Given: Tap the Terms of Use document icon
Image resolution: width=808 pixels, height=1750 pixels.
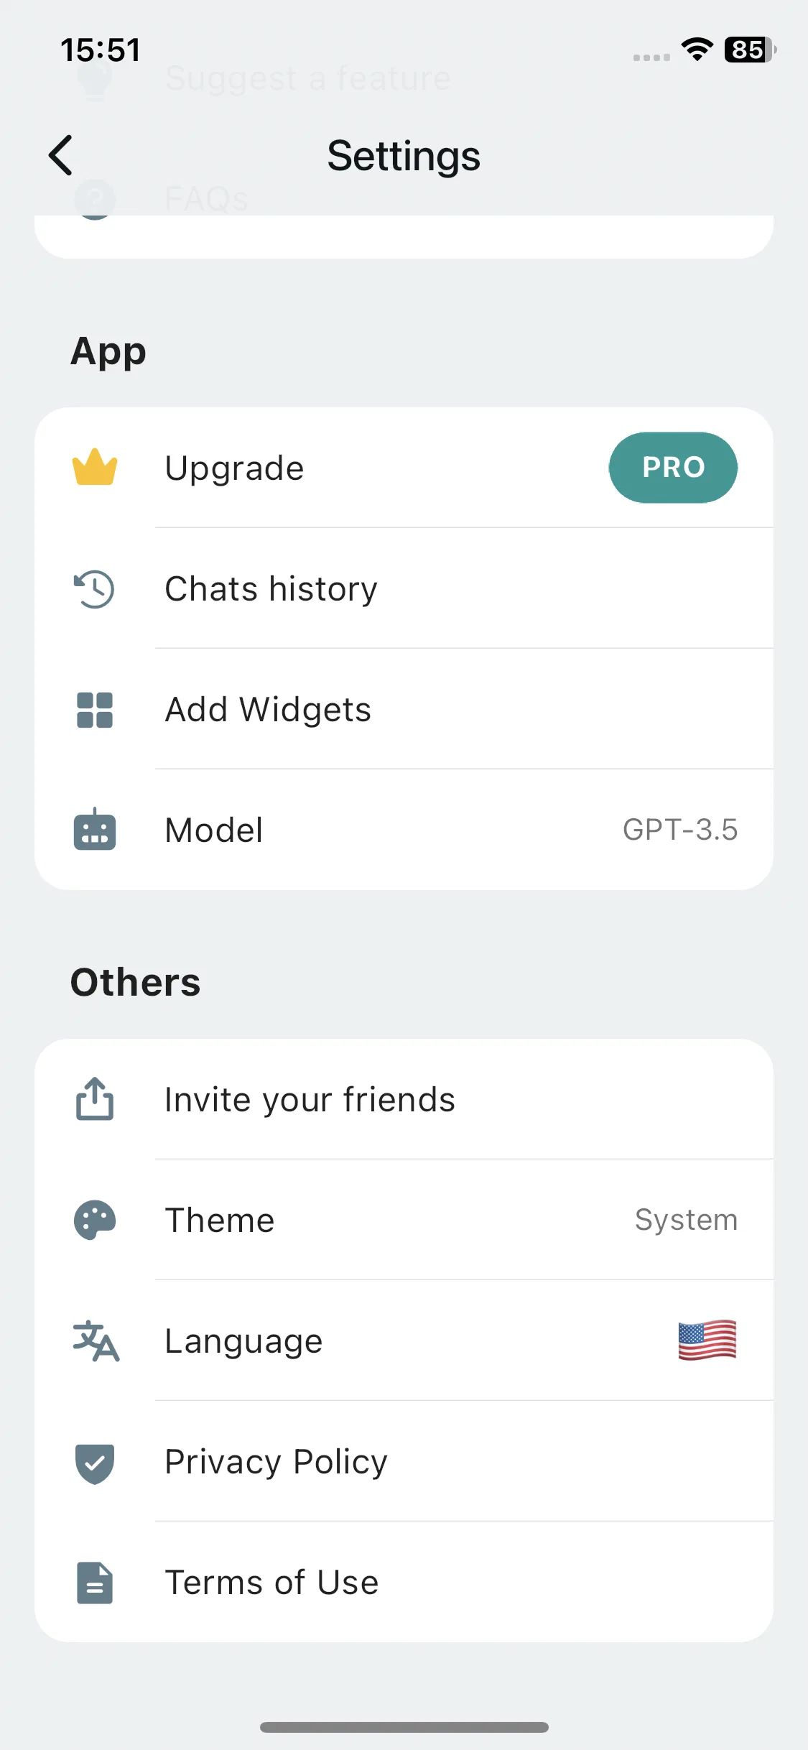Looking at the screenshot, I should (x=95, y=1583).
